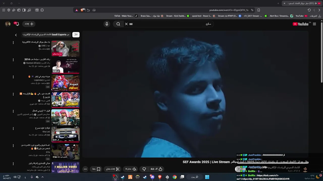Screen dimensions: 323x181
Task: Click the Brave Rewards triangle icon
Action: pos(77,10)
